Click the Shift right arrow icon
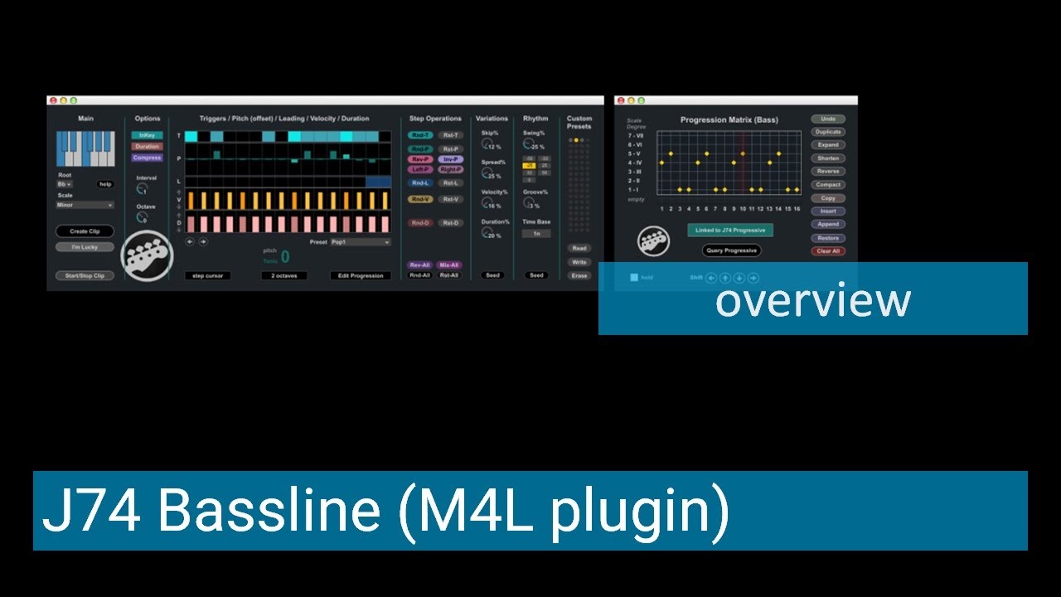The image size is (1061, 597). [x=753, y=278]
